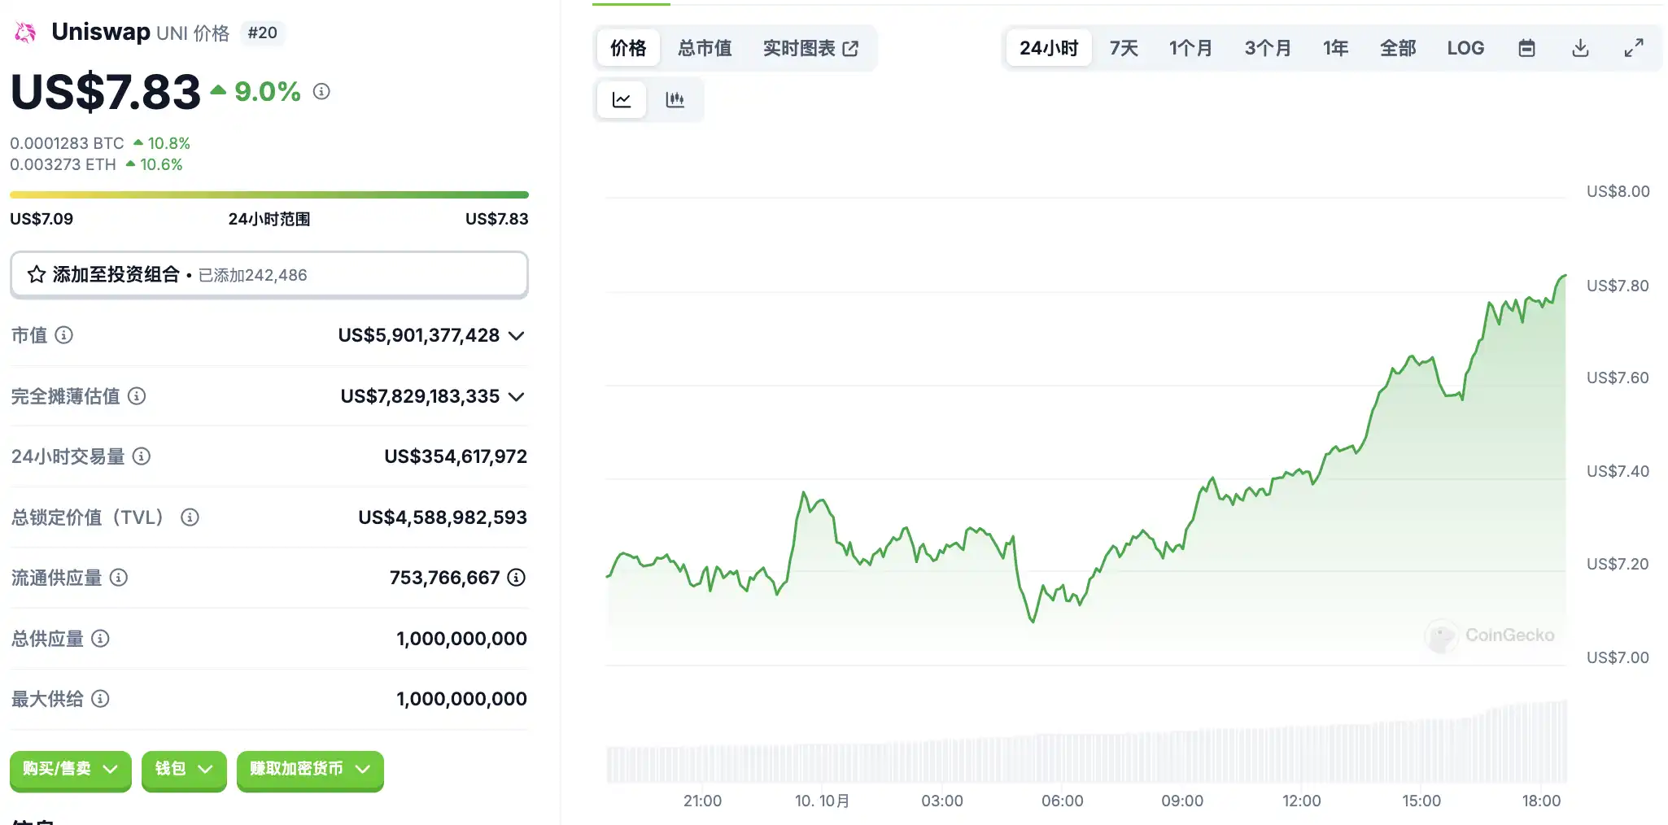
Task: Open the 购买/售卖 dropdown
Action: [70, 770]
